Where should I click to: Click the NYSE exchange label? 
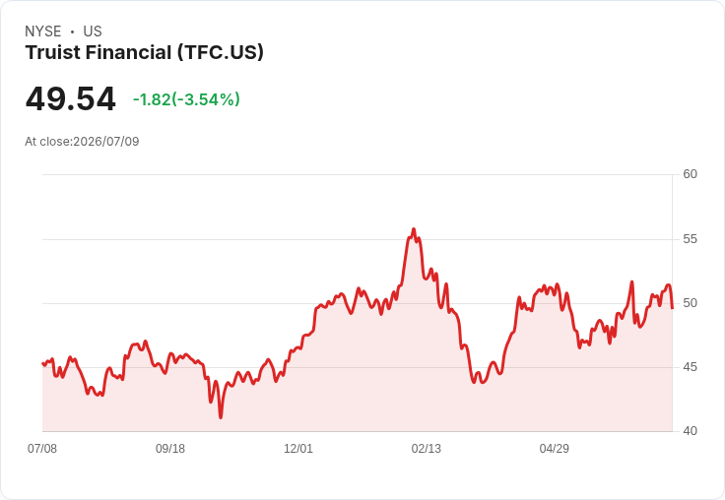pyautogui.click(x=43, y=31)
